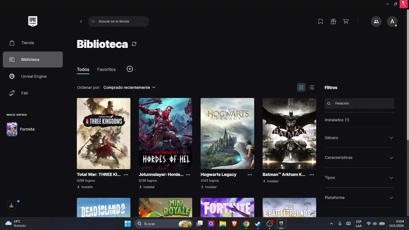
Task: Open the gift icon
Action: (333, 21)
